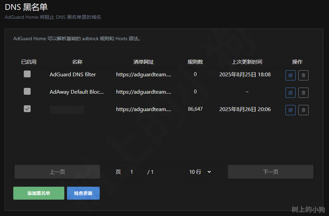Select the AdGuard DNS filter name cell

[x=72, y=74]
